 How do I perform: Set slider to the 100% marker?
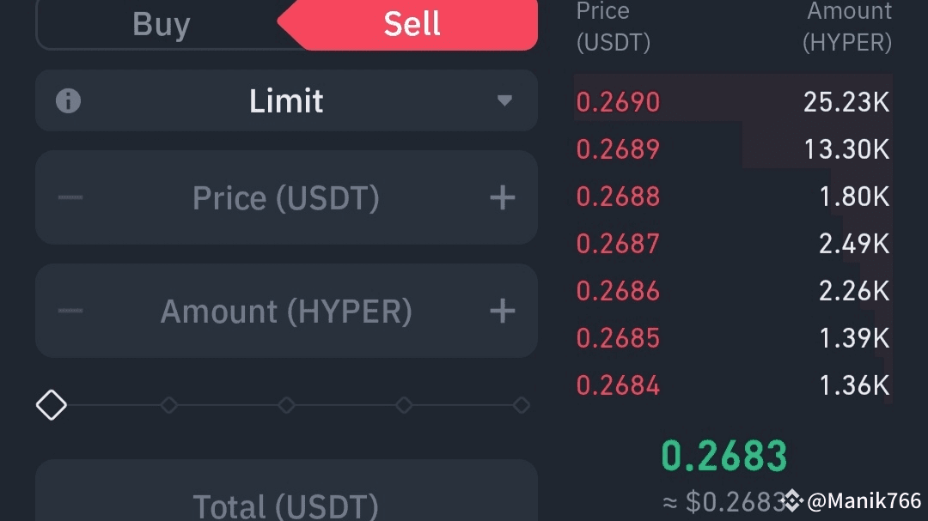click(x=521, y=405)
